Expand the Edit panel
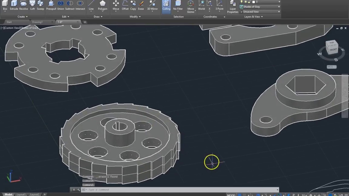This screenshot has height=196, width=349. pyautogui.click(x=65, y=17)
